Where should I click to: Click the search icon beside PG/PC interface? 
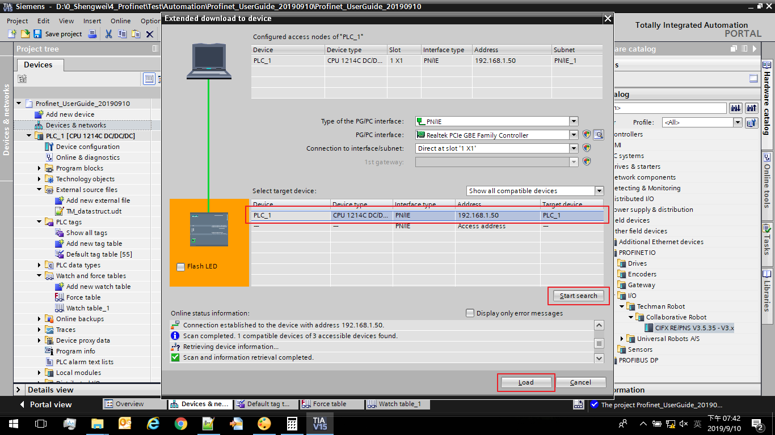pyautogui.click(x=598, y=135)
